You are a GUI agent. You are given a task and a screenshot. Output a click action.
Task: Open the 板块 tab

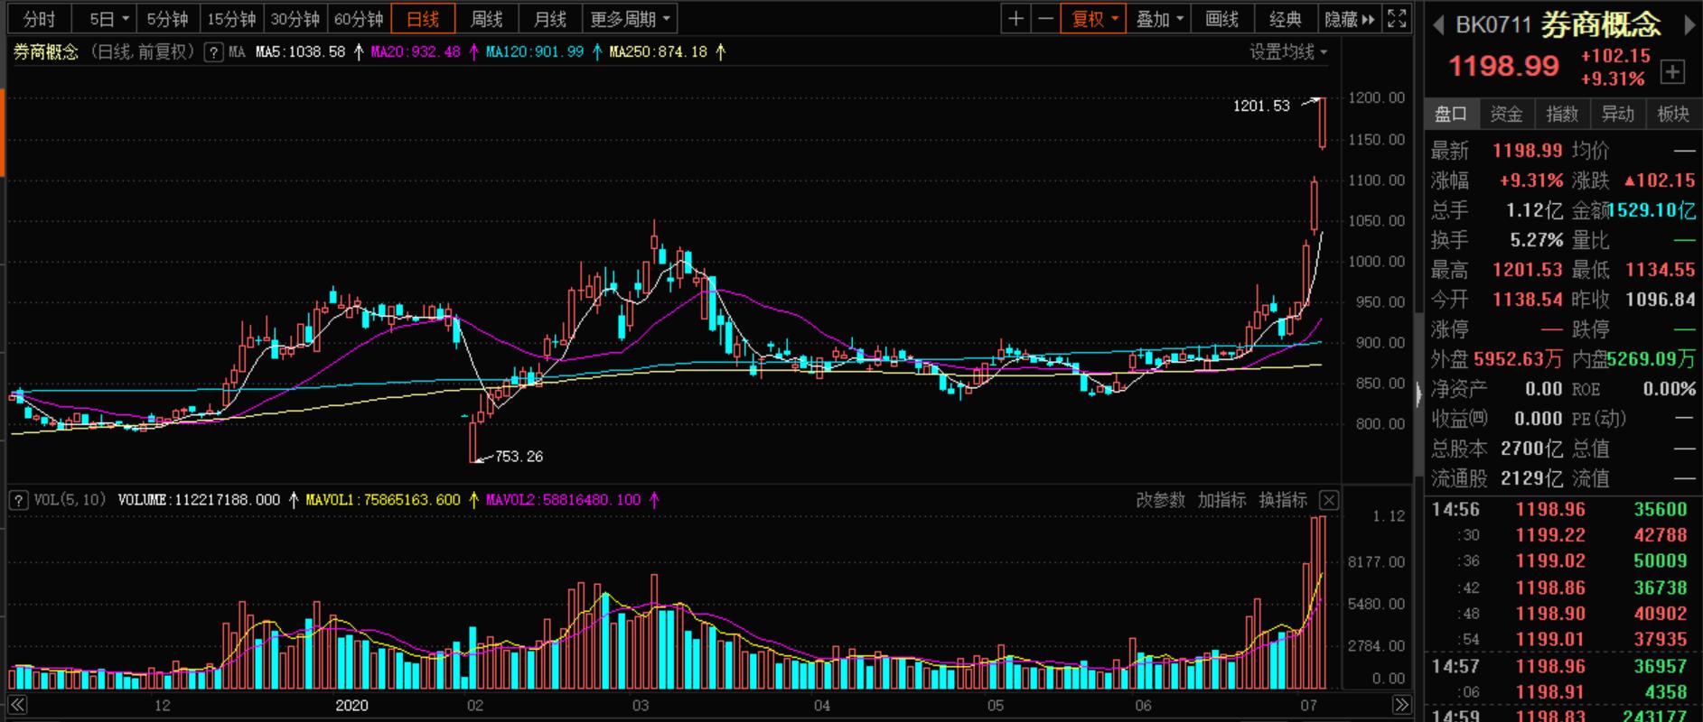point(1673,114)
